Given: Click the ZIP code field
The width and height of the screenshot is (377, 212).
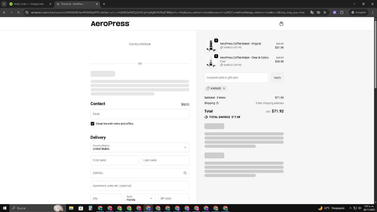Looking at the screenshot, I should [x=173, y=198].
